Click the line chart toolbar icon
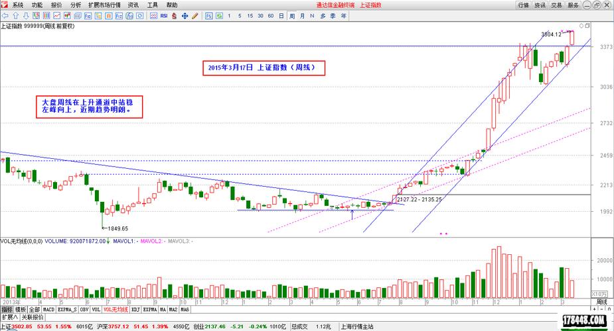This screenshot has height=331, width=614. point(57,16)
